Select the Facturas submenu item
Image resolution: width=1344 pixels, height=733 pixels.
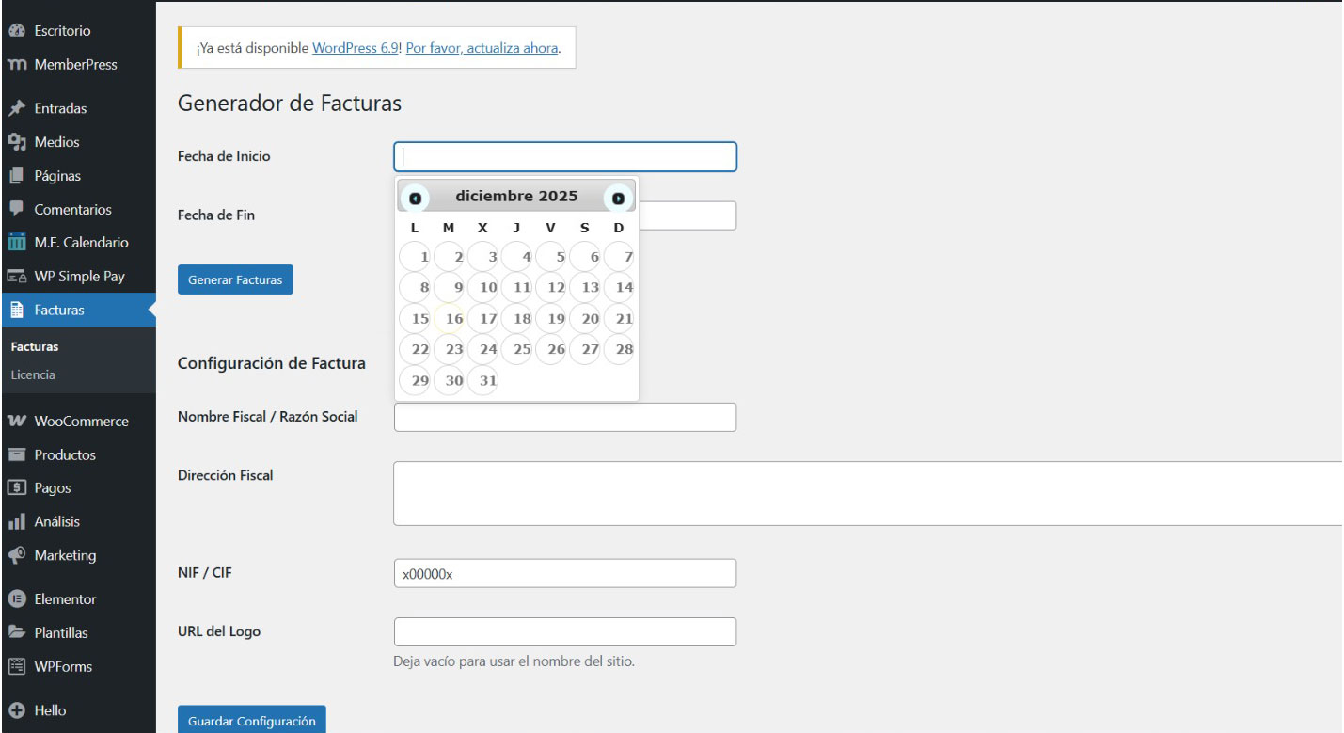click(35, 346)
